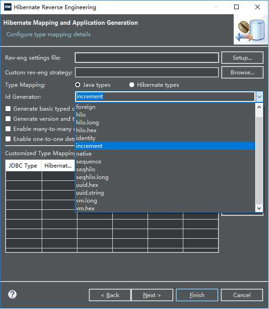Select 'seqhilo' from the dropdown list
Image resolution: width=269 pixels, height=309 pixels.
[165, 169]
